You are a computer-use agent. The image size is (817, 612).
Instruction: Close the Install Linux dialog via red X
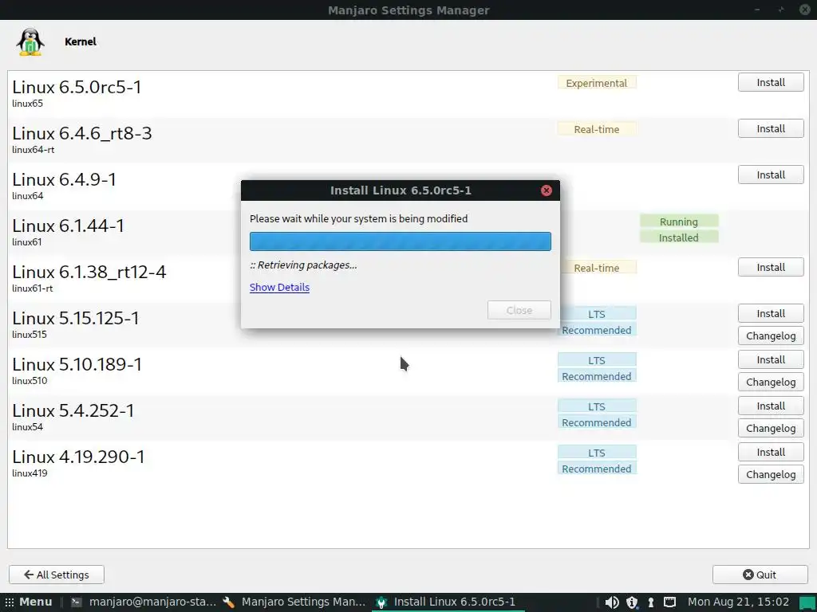546,190
